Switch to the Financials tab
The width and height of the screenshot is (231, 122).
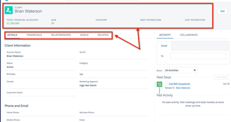[x=34, y=35]
